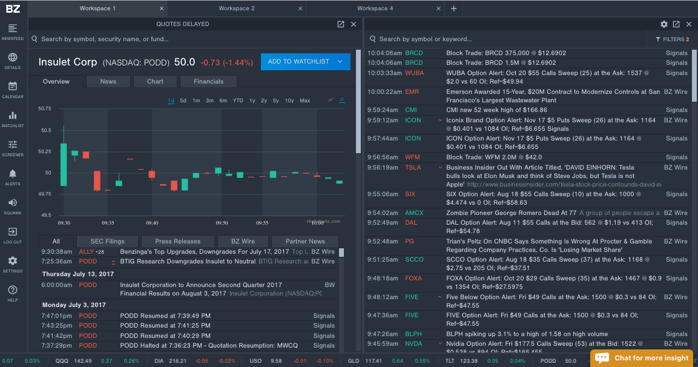Select the 1y chart range
Image resolution: width=698 pixels, height=367 pixels.
point(252,101)
